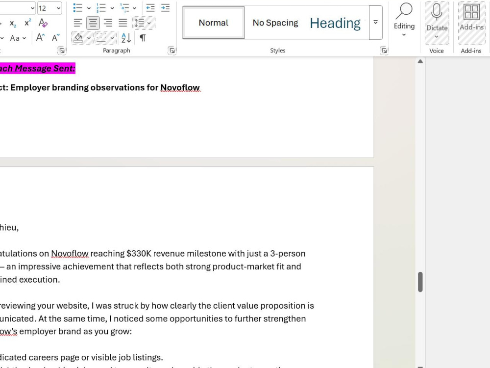This screenshot has height=368, width=490.
Task: Expand shading color dropdown arrow
Action: pyautogui.click(x=89, y=38)
